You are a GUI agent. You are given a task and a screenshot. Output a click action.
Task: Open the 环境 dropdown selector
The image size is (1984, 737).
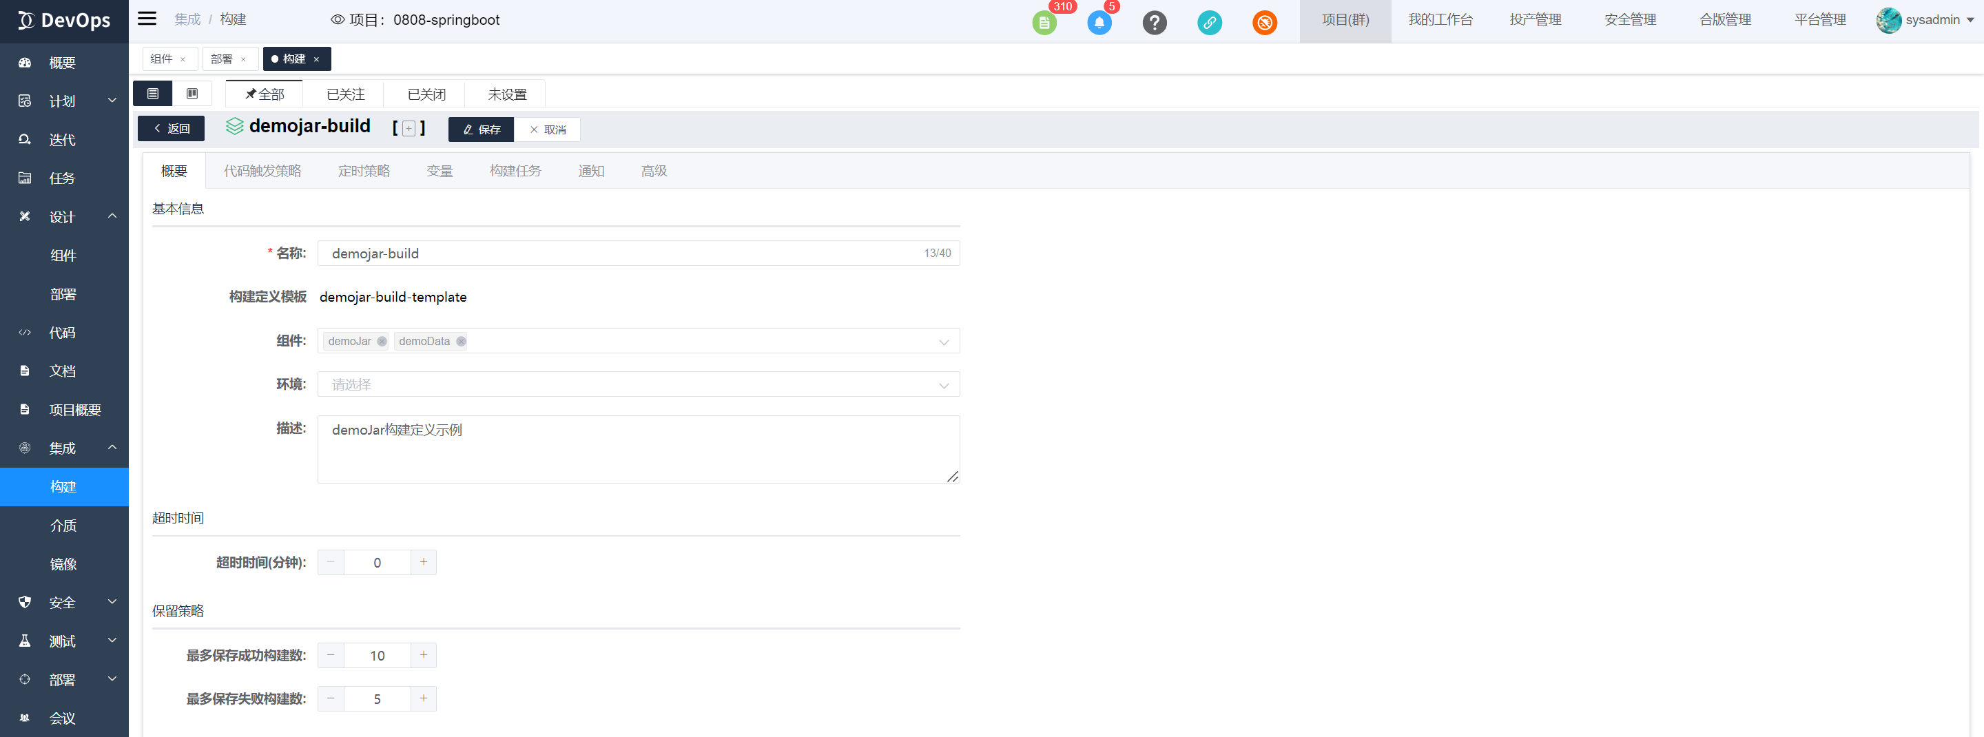pos(638,384)
